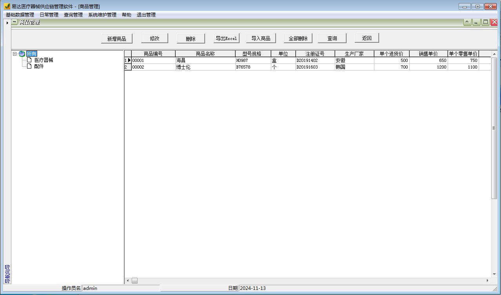
Task: Click the 返回 button
Action: click(367, 38)
